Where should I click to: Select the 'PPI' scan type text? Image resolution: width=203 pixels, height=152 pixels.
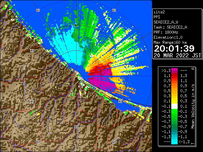(x=157, y=17)
